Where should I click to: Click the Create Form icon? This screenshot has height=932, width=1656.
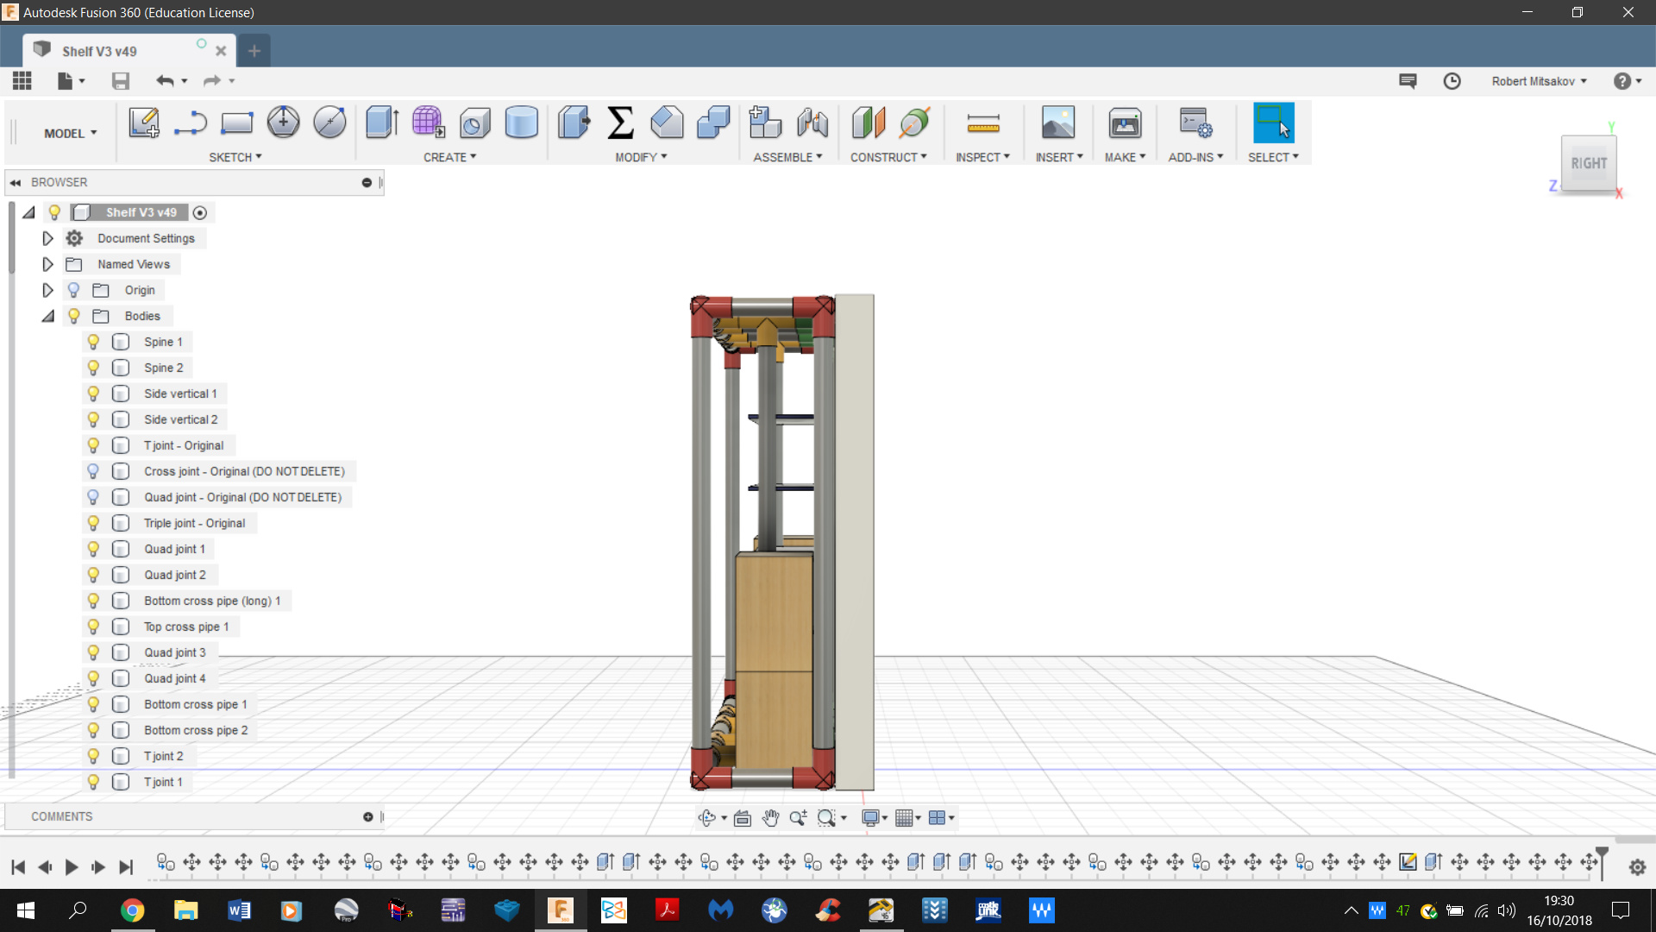[429, 123]
